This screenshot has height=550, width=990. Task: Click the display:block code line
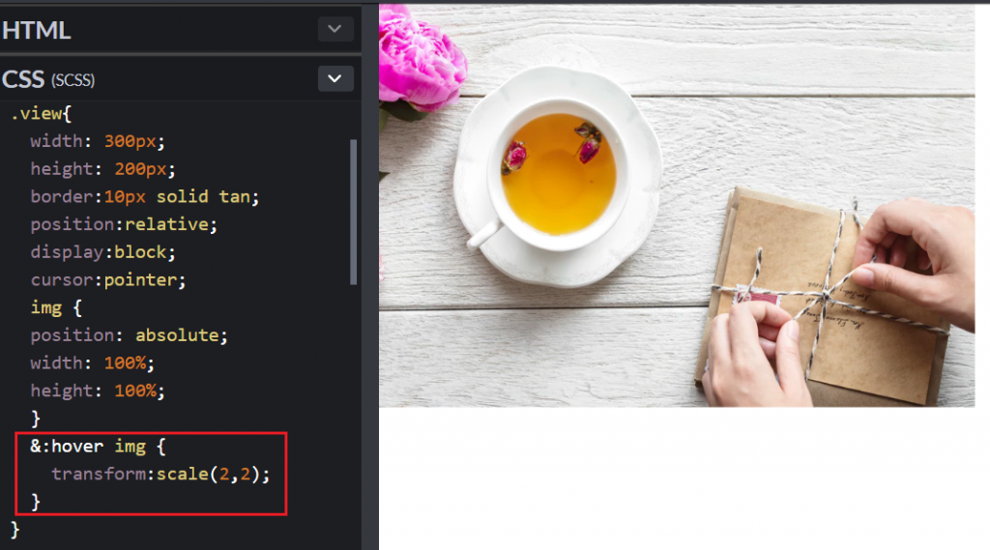click(102, 252)
